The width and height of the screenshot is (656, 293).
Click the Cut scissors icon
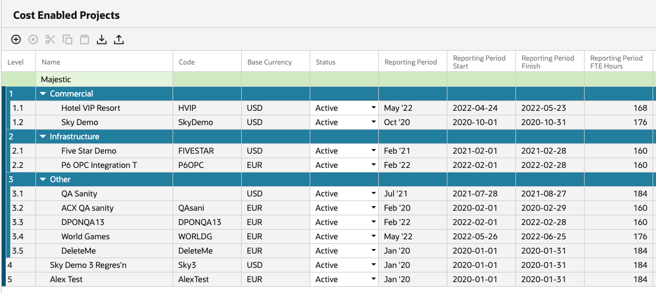click(x=50, y=40)
